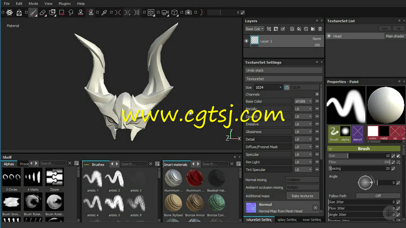The height and width of the screenshot is (228, 406).
Task: Open the Normal mixing Combine dropdown
Action: click(x=302, y=180)
